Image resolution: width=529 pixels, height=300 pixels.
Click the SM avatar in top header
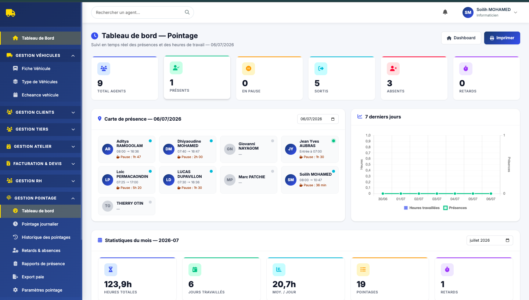tap(468, 12)
